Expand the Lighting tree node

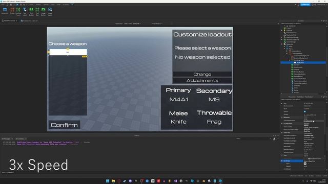coord(282,30)
